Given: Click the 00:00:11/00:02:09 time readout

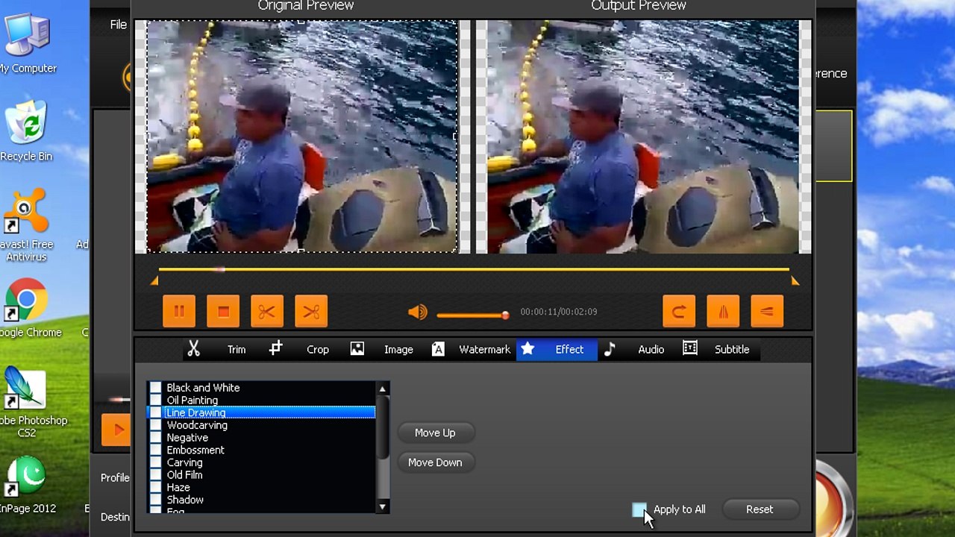Looking at the screenshot, I should coord(559,312).
